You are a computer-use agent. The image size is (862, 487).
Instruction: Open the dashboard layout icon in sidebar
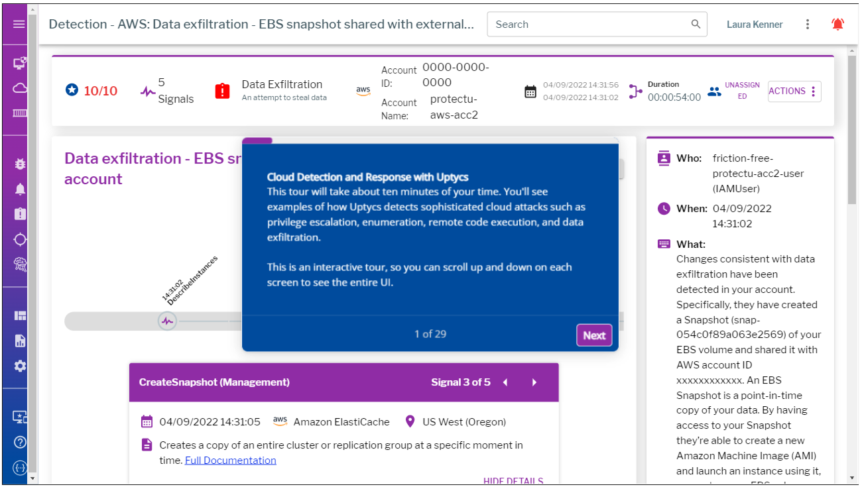tap(20, 316)
